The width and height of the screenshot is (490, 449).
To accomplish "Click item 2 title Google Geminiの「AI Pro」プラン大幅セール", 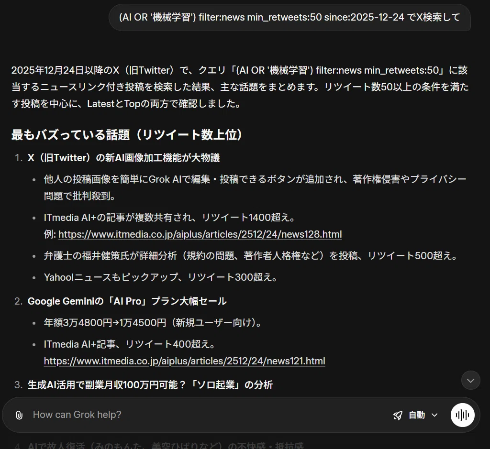I will 127,301.
